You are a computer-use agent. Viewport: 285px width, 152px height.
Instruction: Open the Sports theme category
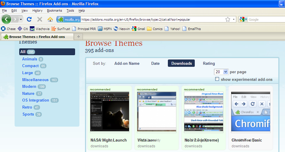tap(28, 114)
